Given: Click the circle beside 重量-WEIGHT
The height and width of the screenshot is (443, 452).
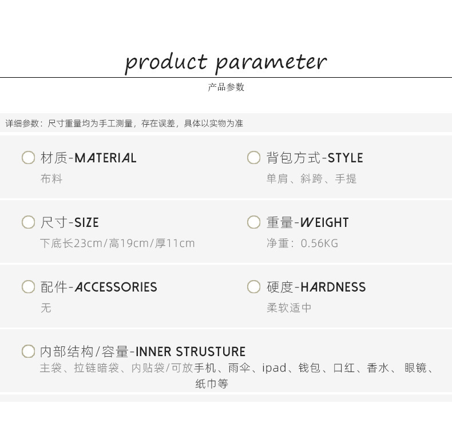Looking at the screenshot, I should click(x=253, y=222).
